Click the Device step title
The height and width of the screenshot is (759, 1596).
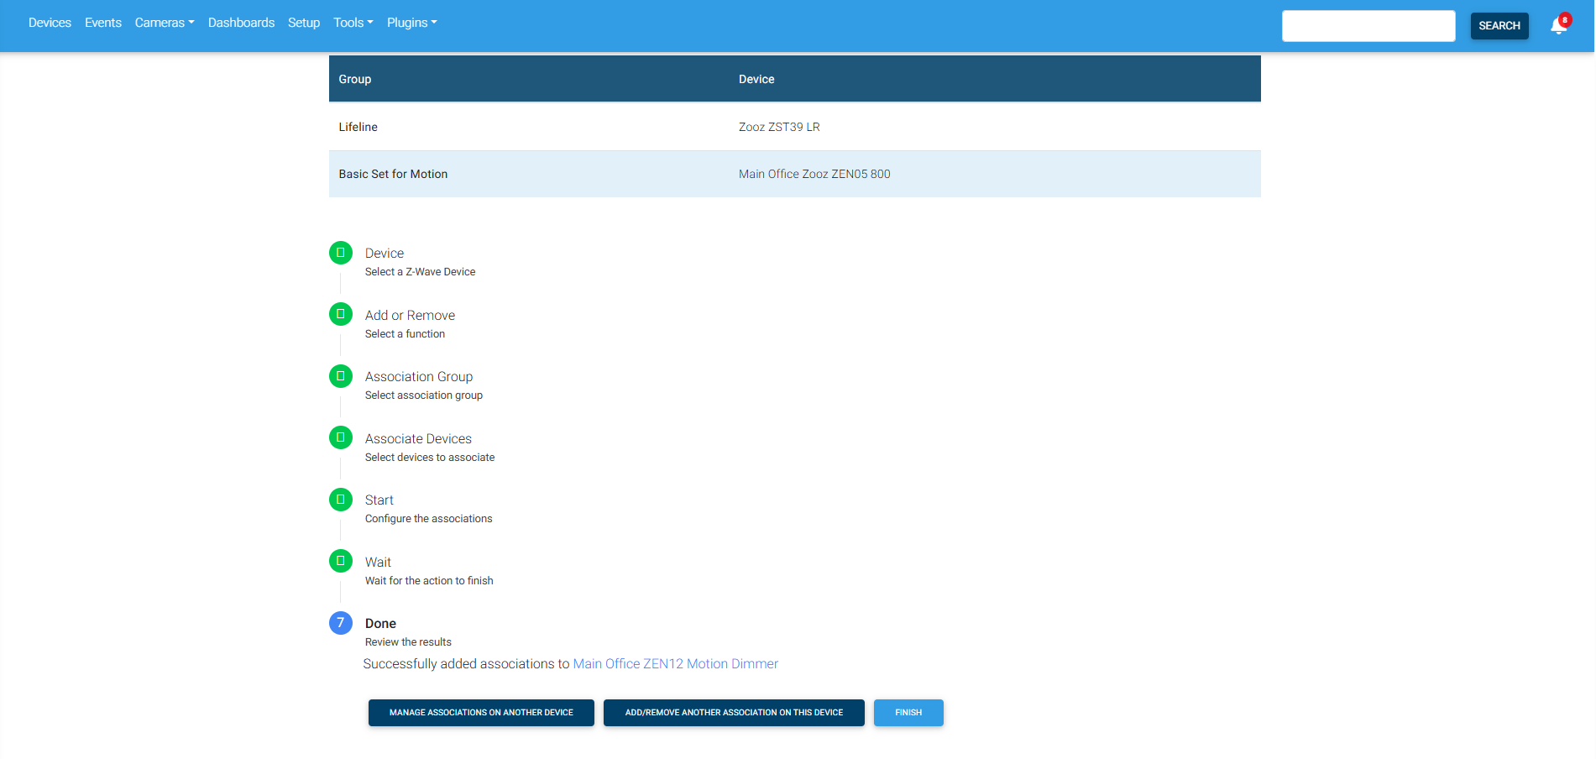[x=385, y=254]
